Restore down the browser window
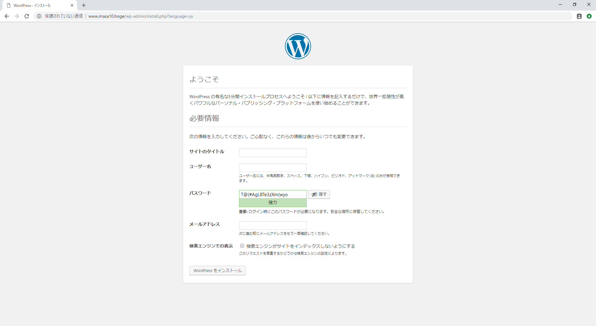 (x=575, y=5)
